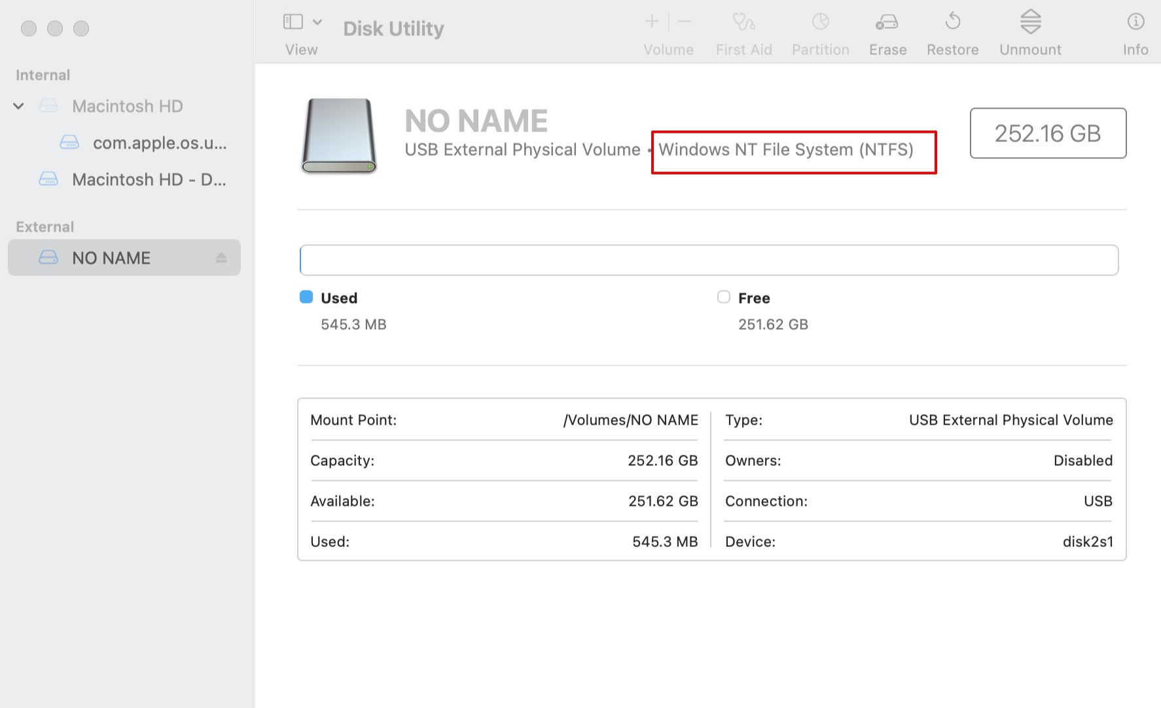
Task: Click 'Windows NT File System (NTFS)' text
Action: (785, 150)
